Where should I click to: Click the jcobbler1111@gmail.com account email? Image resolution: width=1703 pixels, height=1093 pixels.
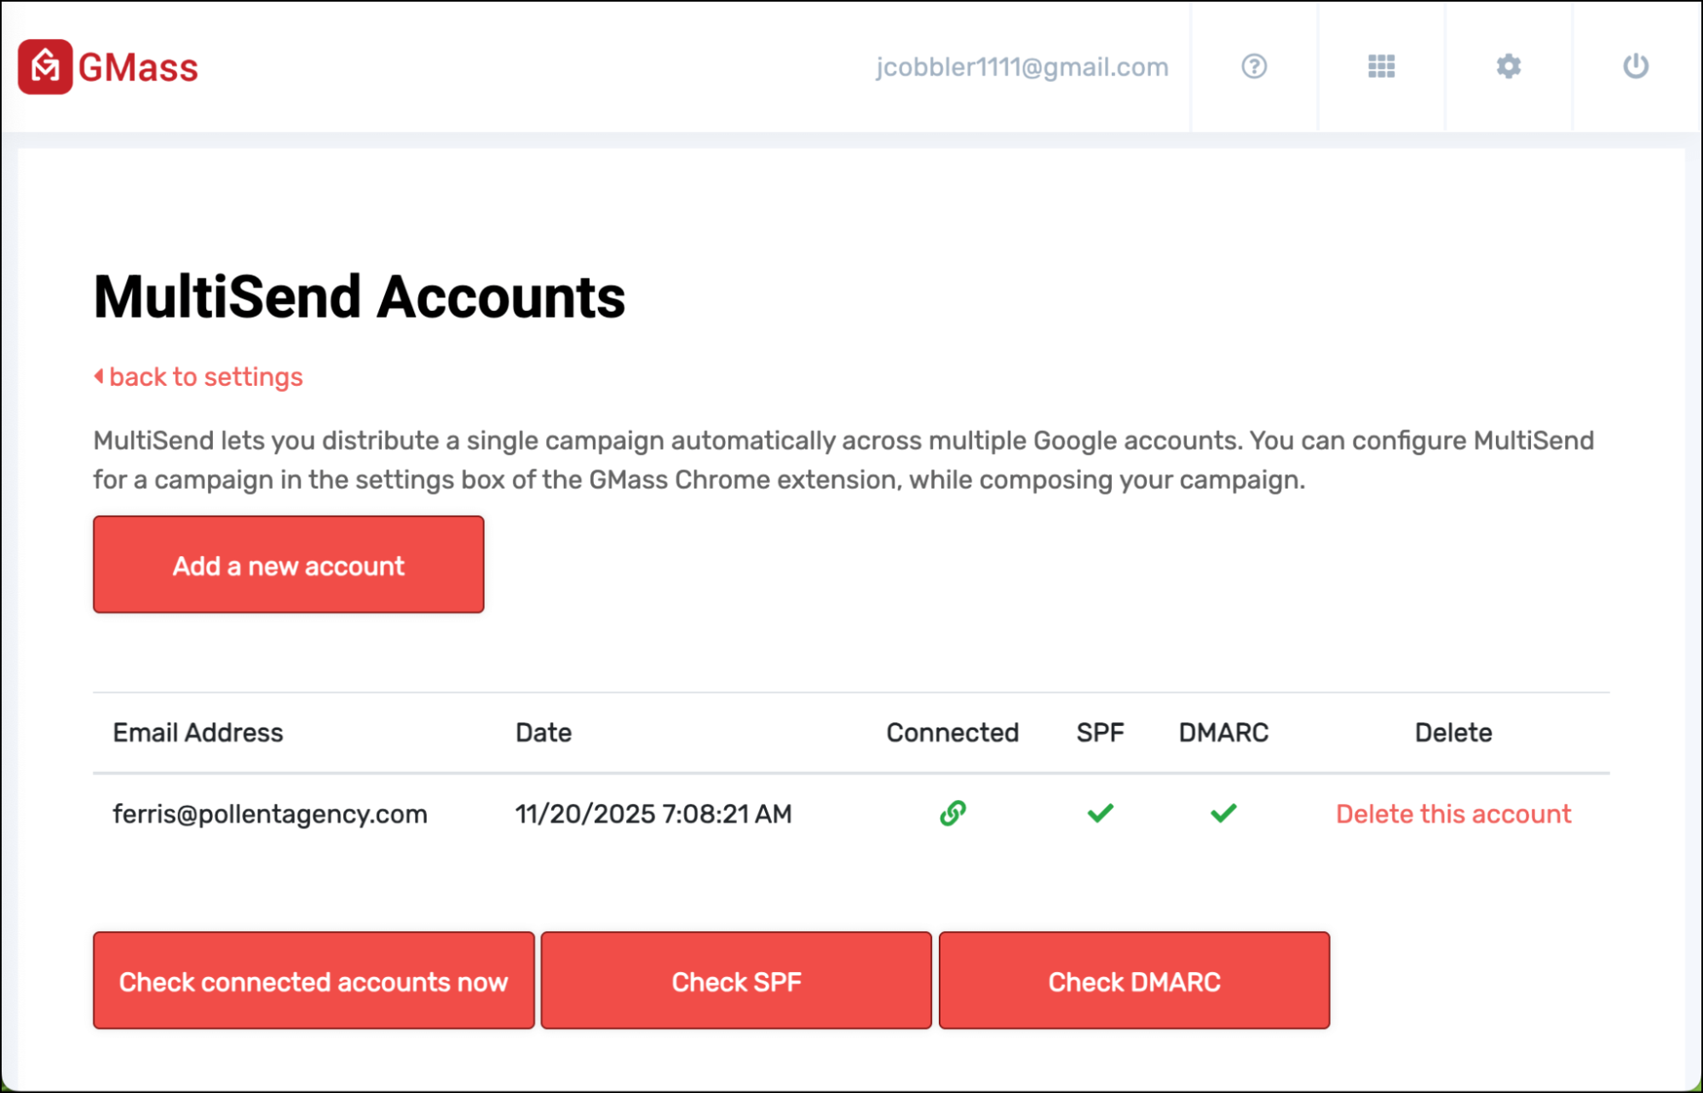(x=1022, y=67)
